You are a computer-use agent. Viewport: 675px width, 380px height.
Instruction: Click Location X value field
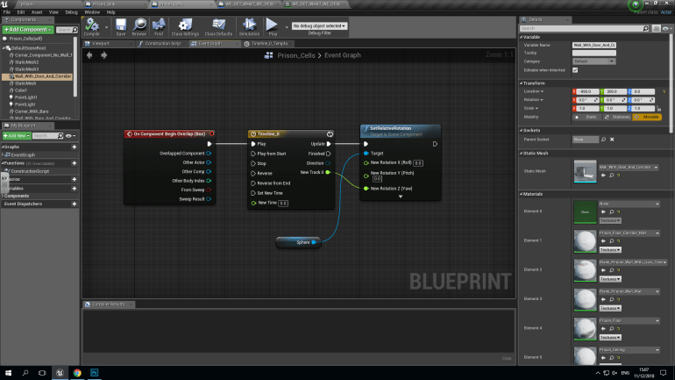click(587, 91)
